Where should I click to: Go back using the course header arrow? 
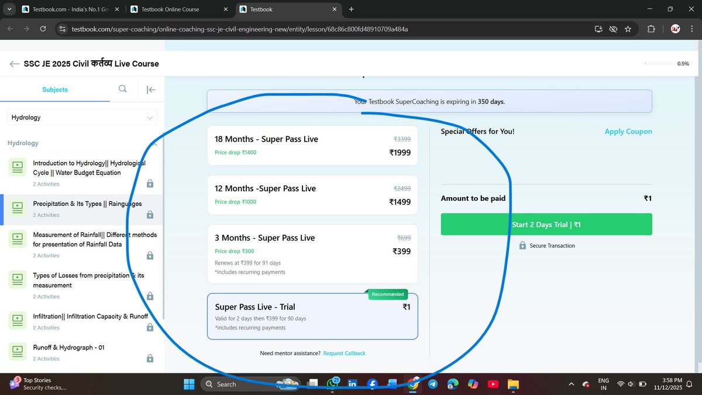15,64
